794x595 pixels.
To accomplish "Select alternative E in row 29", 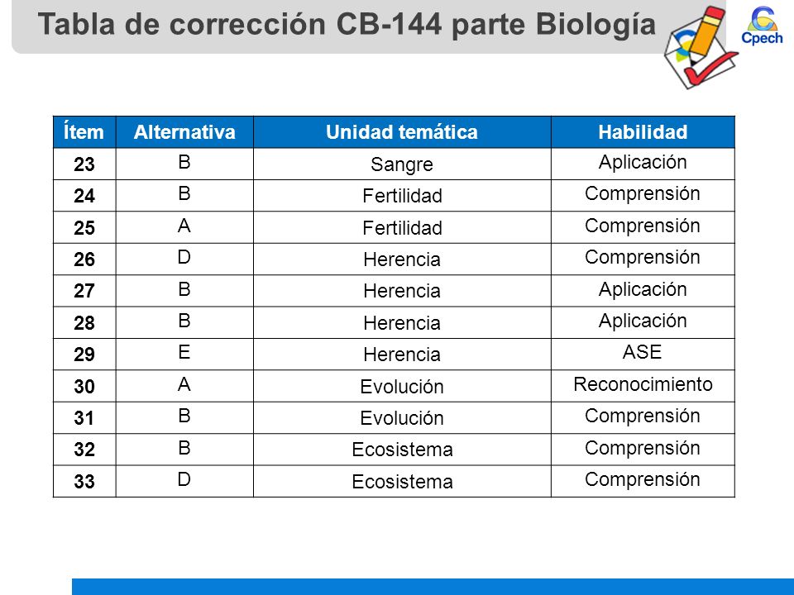I will [184, 354].
